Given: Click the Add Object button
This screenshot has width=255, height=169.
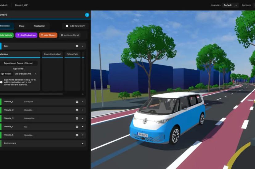Looking at the screenshot, I should tap(48, 35).
